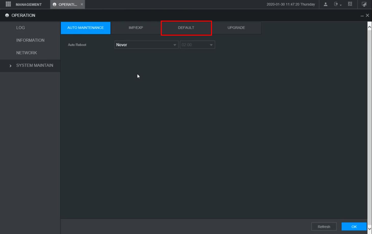Go to MANAGEMENT home

click(x=29, y=4)
